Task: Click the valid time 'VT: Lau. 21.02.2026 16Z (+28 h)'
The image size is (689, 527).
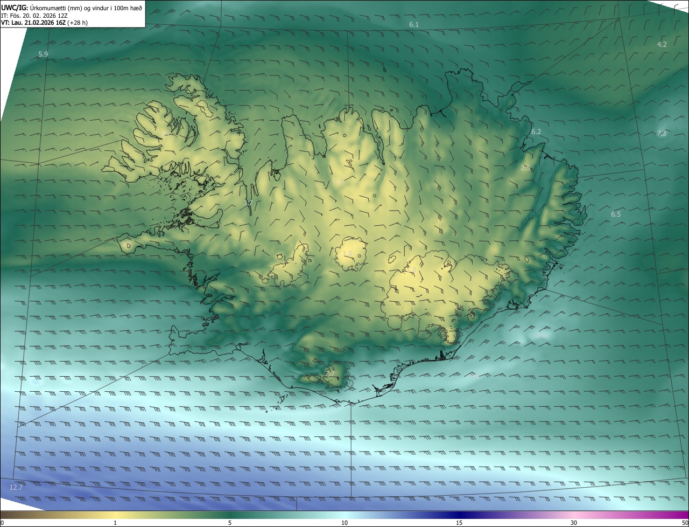Action: point(44,23)
